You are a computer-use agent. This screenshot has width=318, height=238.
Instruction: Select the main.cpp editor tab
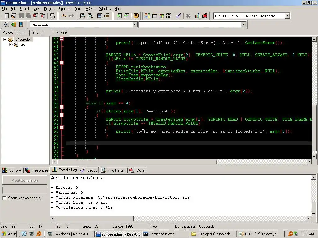(x=60, y=32)
